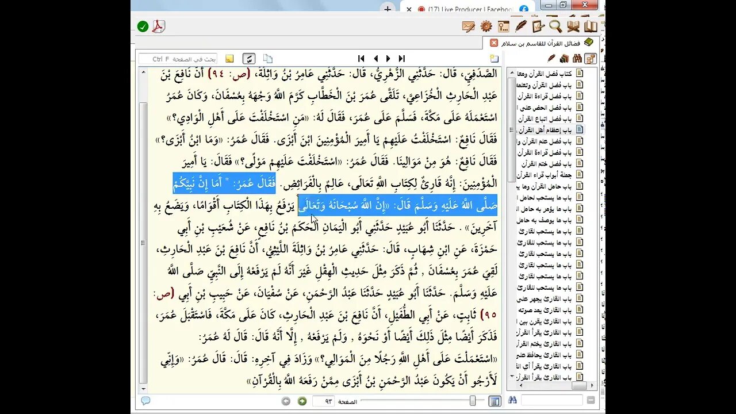Click the gray back navigation arrow

click(286, 401)
